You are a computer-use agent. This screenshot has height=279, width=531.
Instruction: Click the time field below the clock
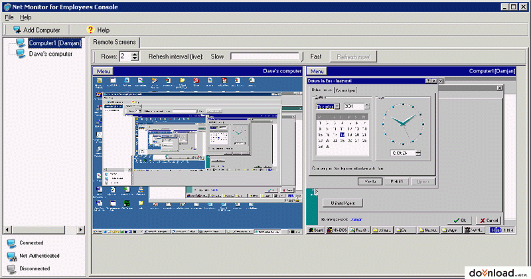click(x=402, y=153)
